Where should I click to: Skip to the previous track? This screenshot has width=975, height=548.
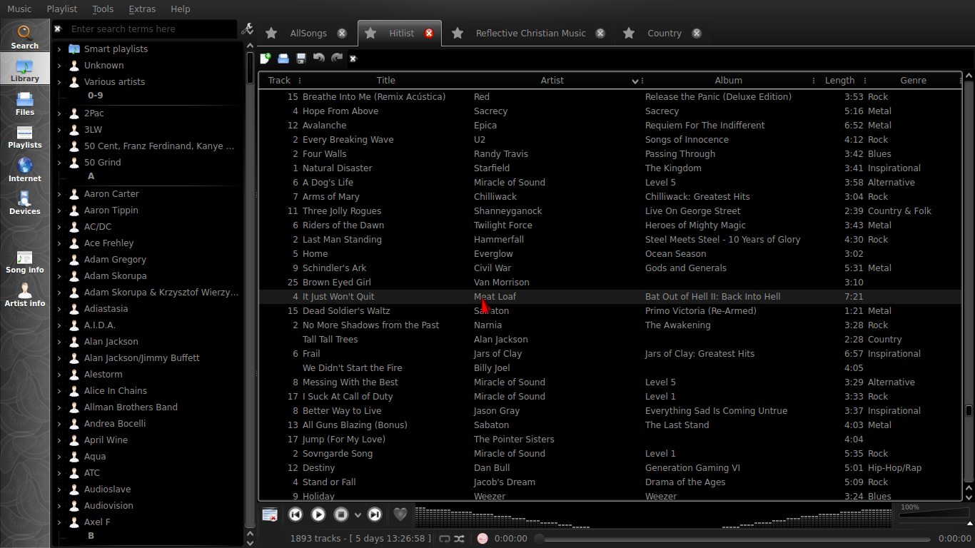click(295, 514)
